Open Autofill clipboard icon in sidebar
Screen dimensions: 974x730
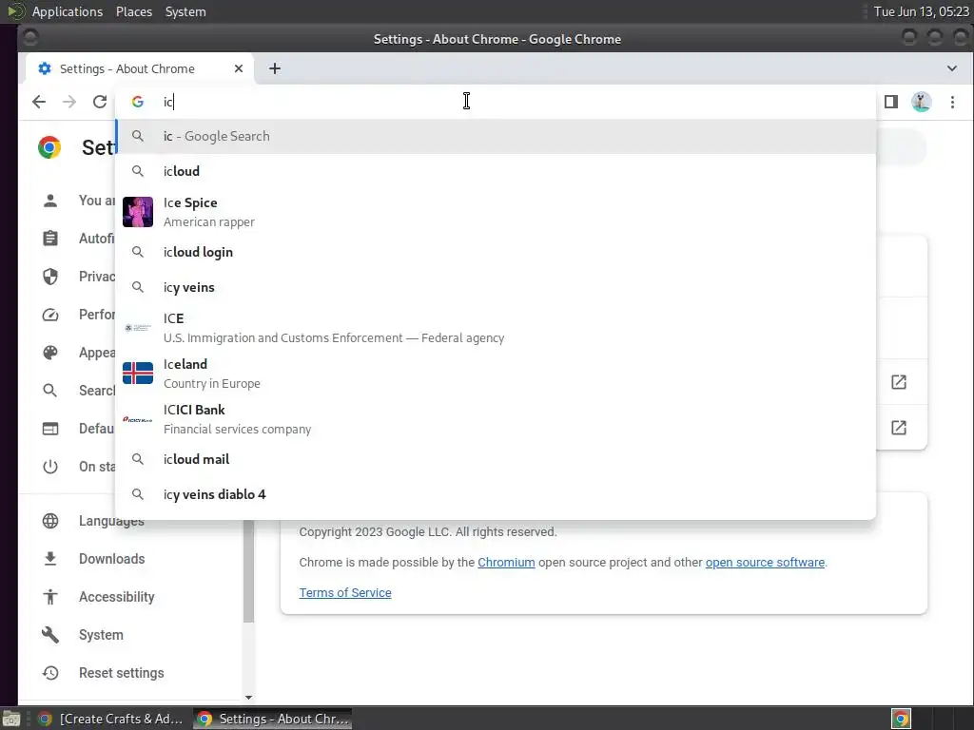click(x=50, y=239)
